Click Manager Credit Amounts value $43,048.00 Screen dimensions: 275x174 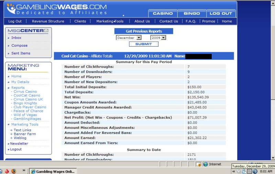pyautogui.click(x=197, y=107)
